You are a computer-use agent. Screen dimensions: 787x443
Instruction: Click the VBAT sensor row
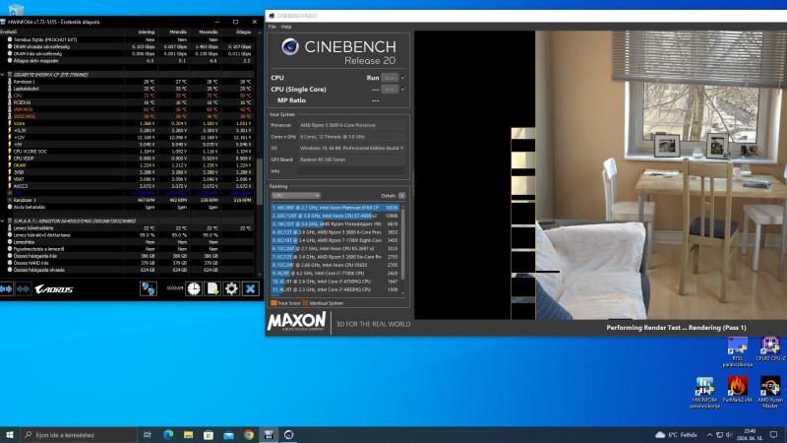128,179
